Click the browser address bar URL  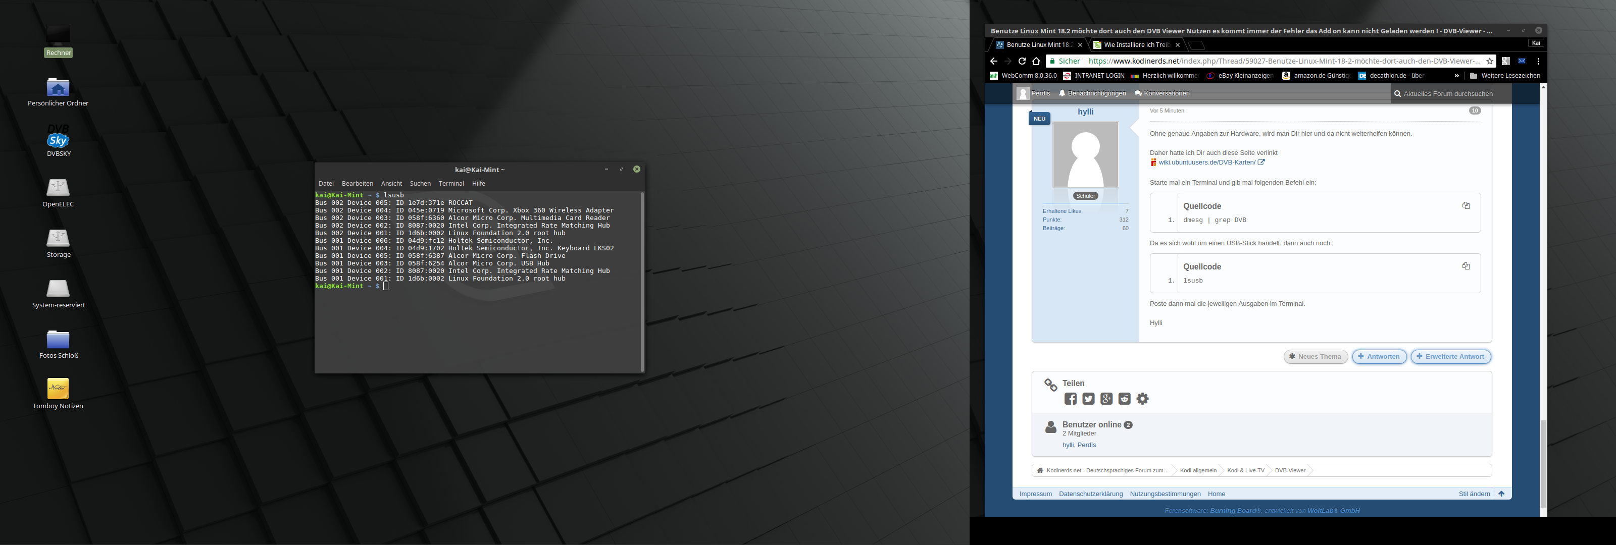point(1284,61)
